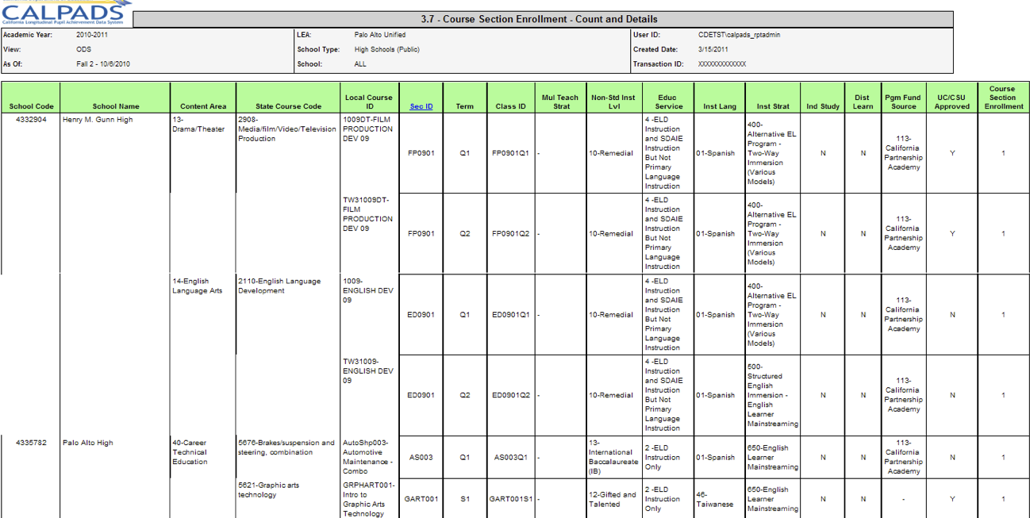Click state course 2110-English Language Development

pyautogui.click(x=279, y=286)
